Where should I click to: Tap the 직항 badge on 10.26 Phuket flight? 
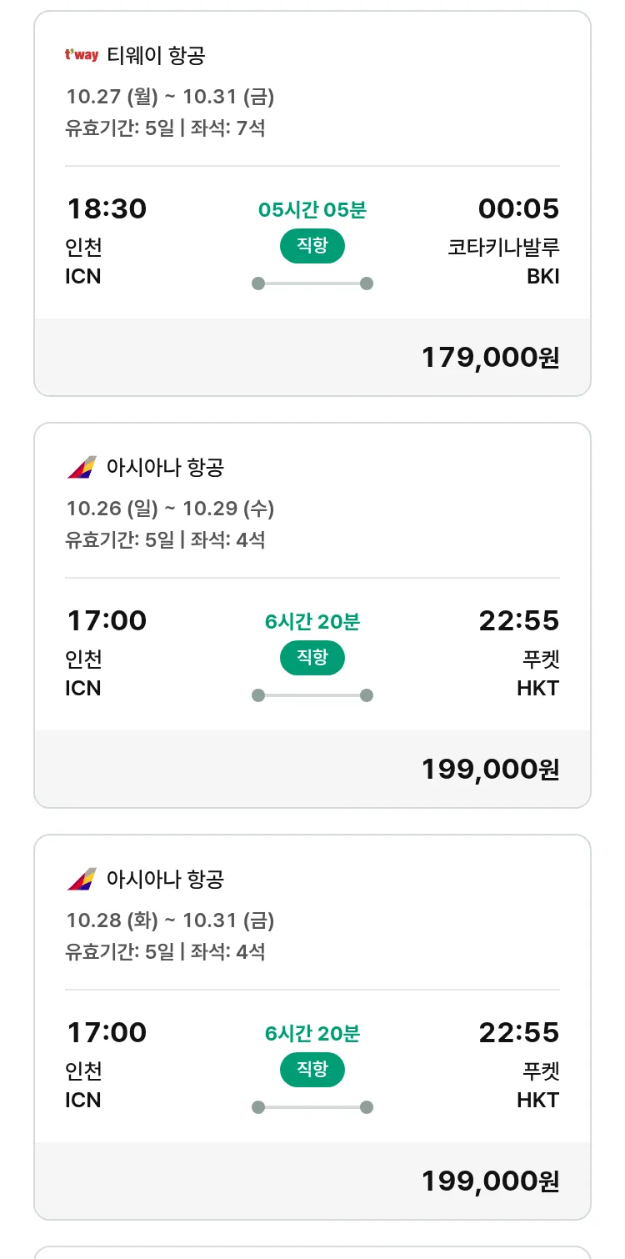click(312, 658)
